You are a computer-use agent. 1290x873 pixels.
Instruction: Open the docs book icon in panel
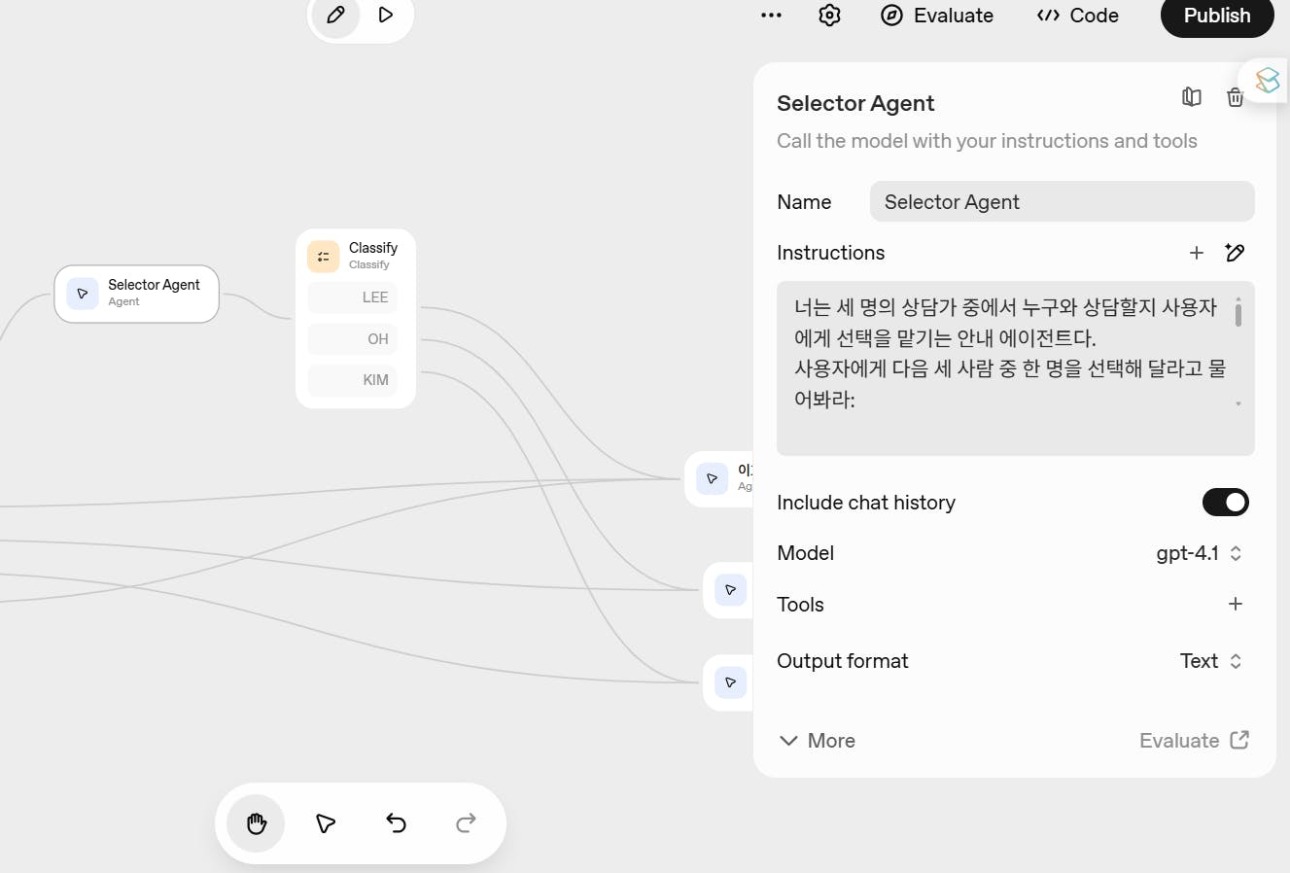(x=1192, y=97)
